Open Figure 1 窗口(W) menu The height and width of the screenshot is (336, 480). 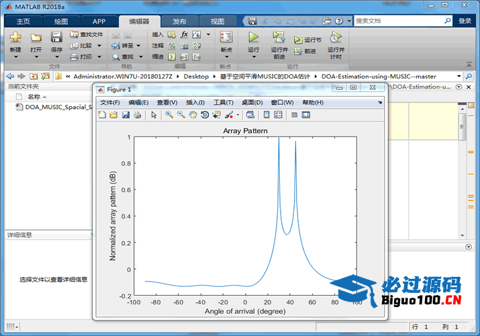point(282,103)
